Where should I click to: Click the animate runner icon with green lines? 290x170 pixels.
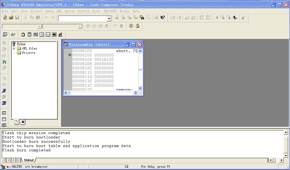(4, 103)
